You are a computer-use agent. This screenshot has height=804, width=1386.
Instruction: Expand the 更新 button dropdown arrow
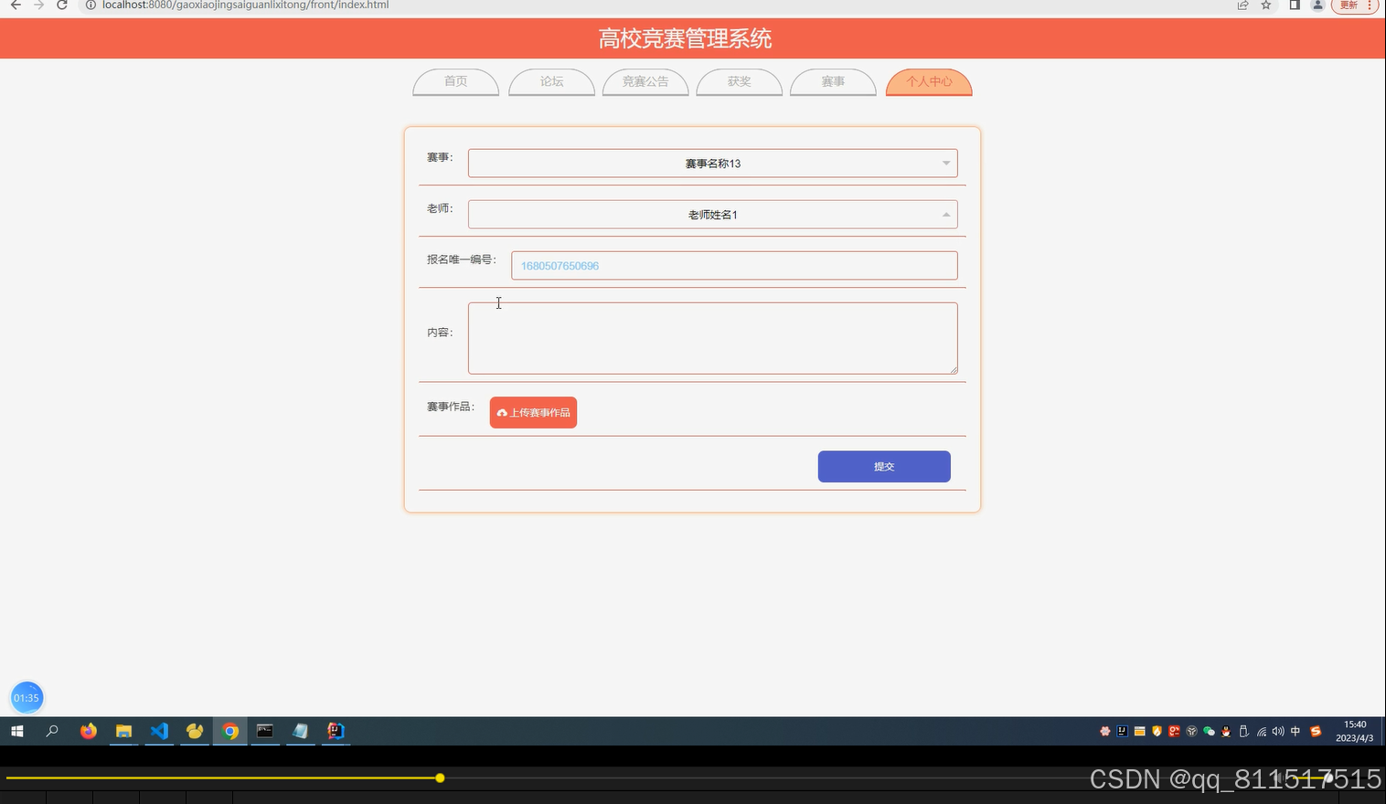[x=1369, y=5]
